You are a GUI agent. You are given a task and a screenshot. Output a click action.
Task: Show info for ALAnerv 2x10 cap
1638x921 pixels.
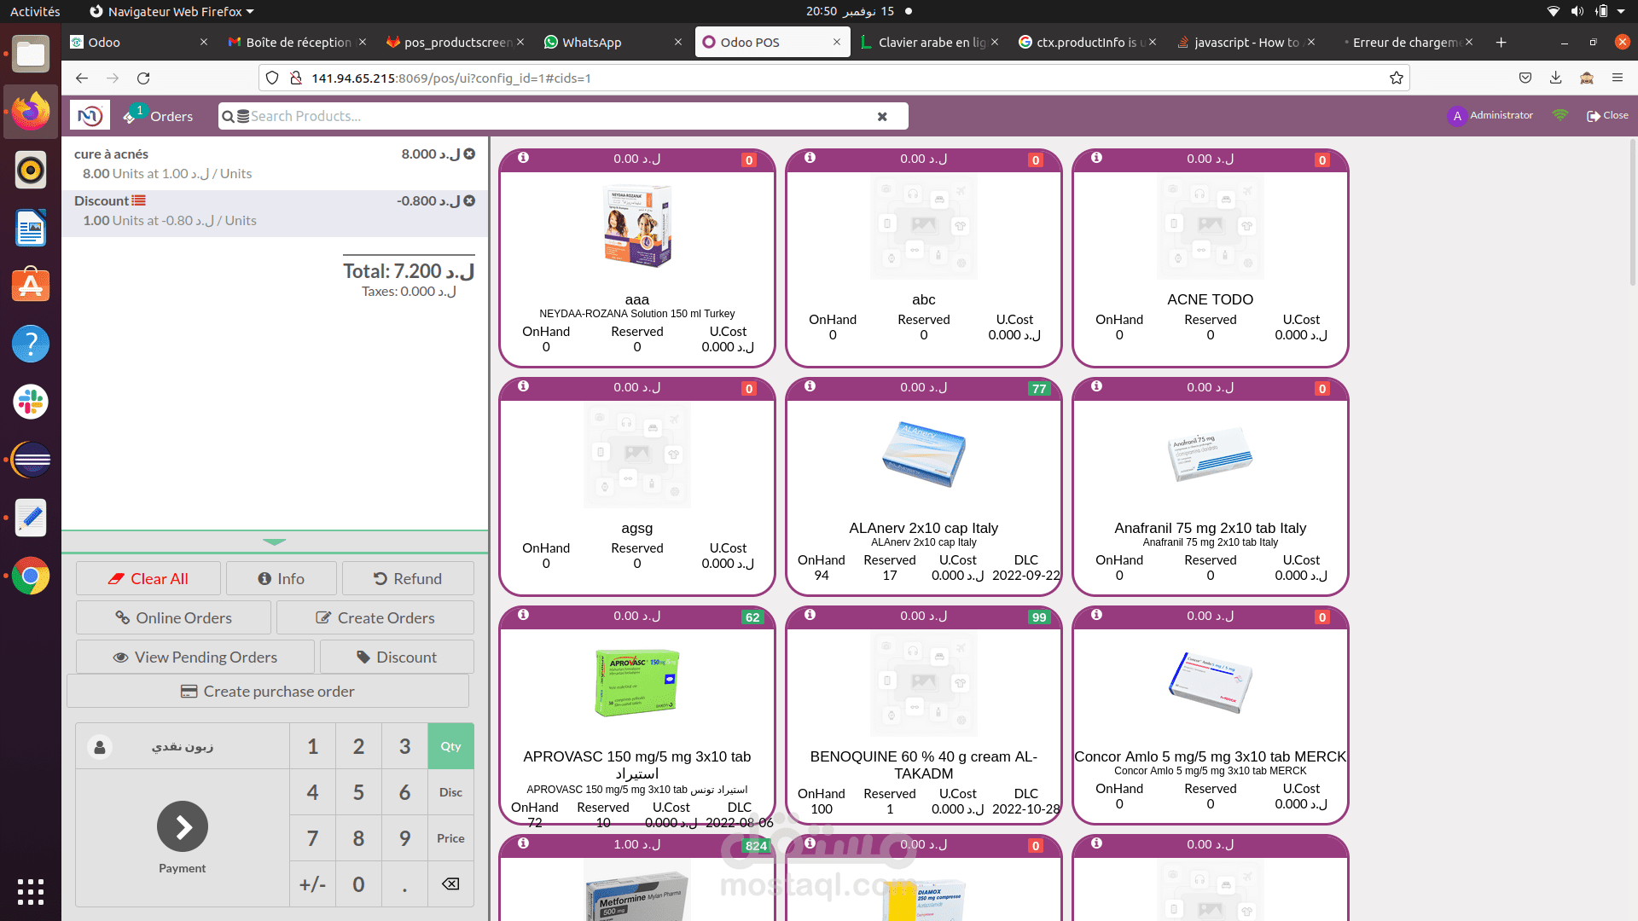[x=810, y=386]
